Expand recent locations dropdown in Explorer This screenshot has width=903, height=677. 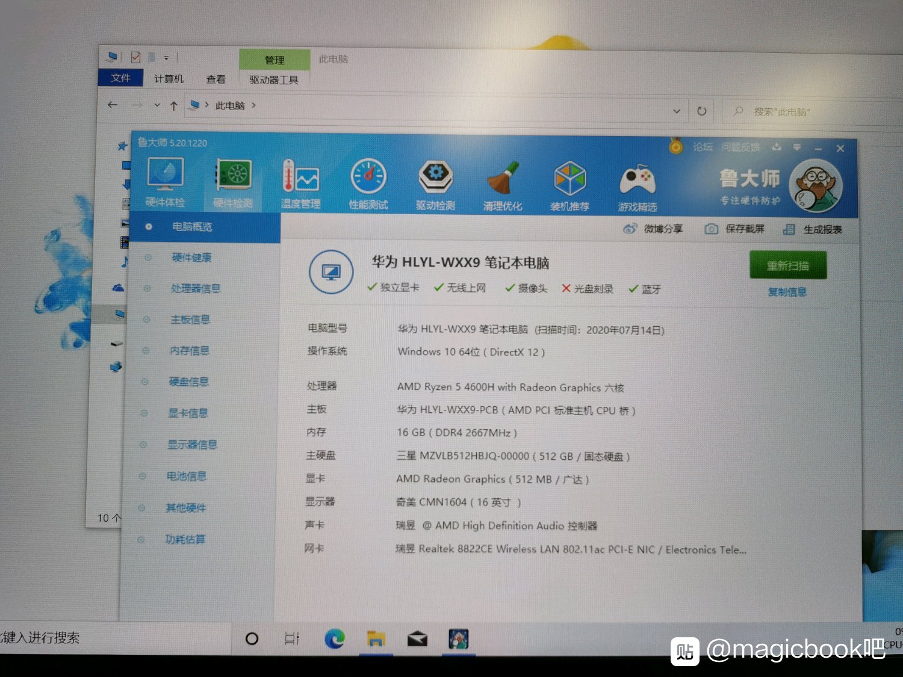point(157,105)
